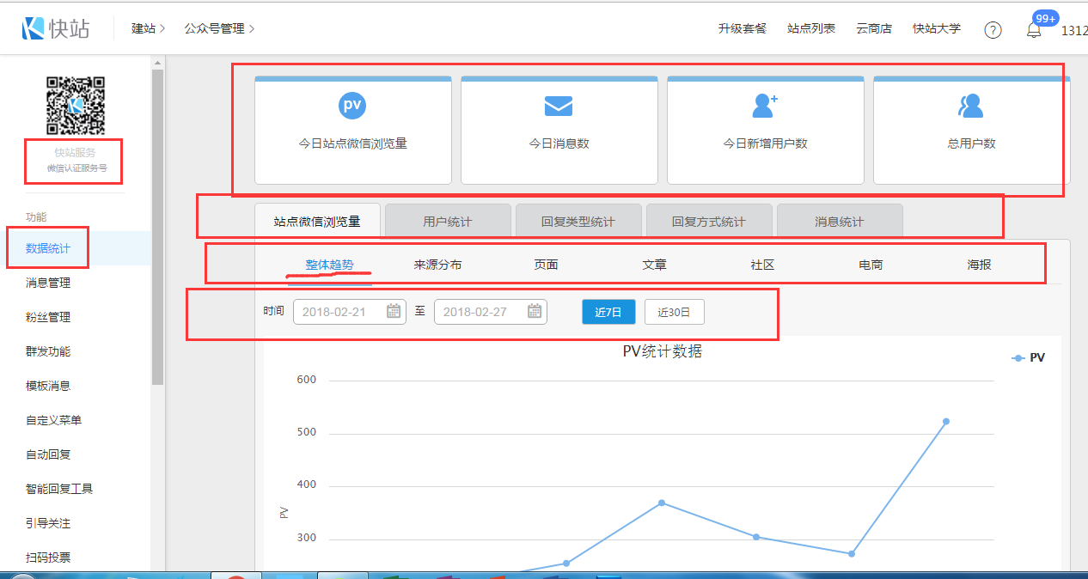Open start date calendar icon
This screenshot has width=1088, height=579.
(x=394, y=311)
